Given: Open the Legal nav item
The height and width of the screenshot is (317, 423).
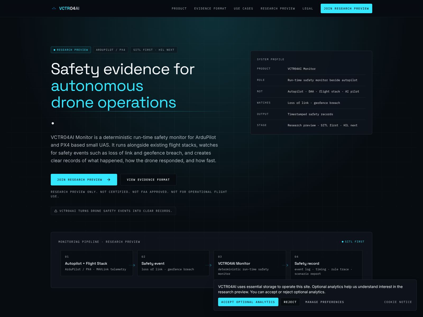Looking at the screenshot, I should point(308,9).
